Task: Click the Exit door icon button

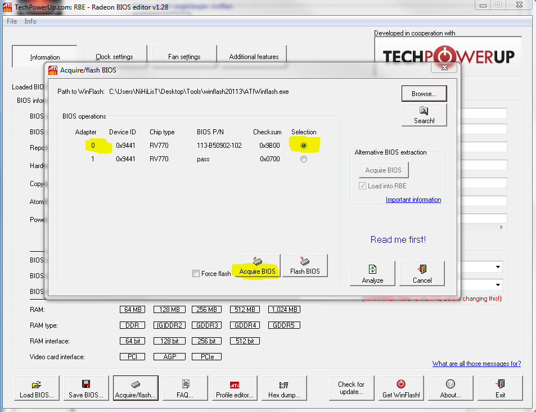Action: pos(500,388)
